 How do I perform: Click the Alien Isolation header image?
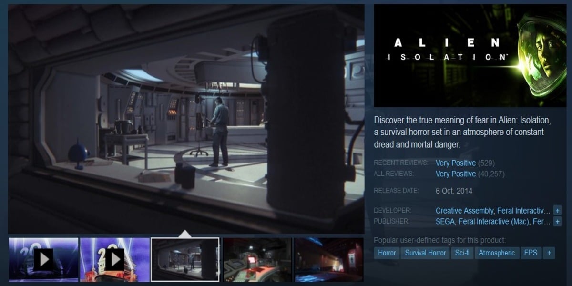[x=470, y=55]
